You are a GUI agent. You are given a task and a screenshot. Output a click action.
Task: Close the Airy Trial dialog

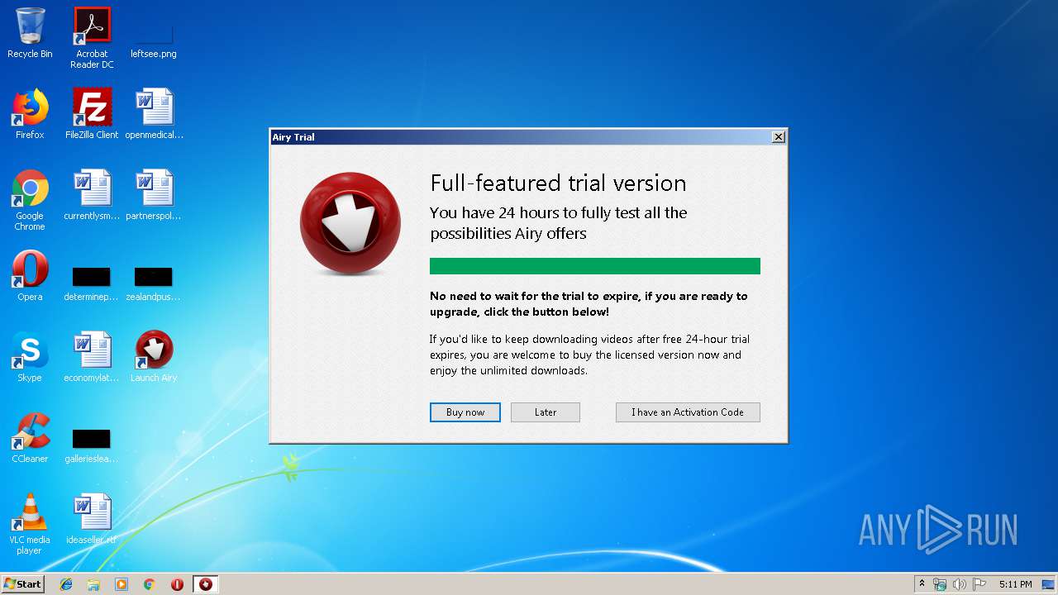pos(778,137)
